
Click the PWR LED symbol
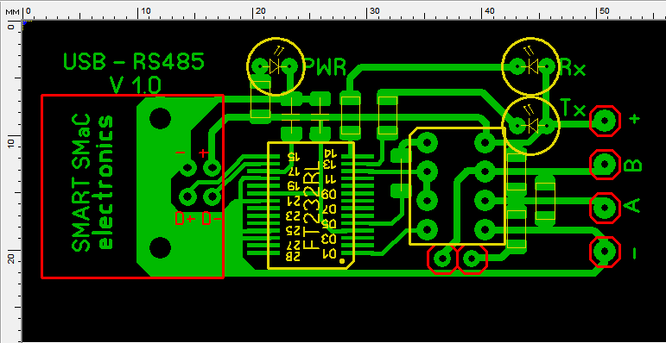[x=276, y=66]
